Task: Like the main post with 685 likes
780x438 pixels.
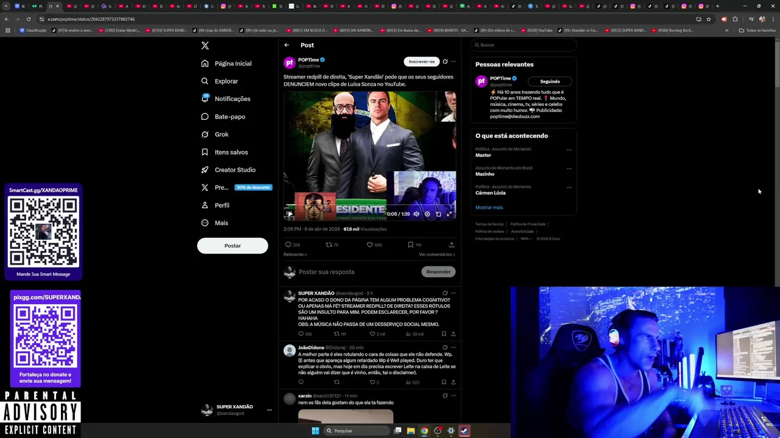Action: [x=374, y=245]
